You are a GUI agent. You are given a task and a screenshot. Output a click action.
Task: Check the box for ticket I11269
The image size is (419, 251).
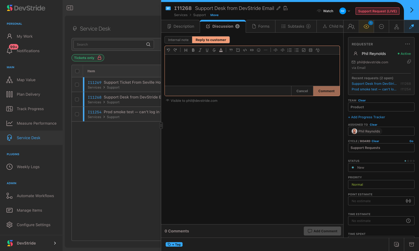click(x=77, y=85)
